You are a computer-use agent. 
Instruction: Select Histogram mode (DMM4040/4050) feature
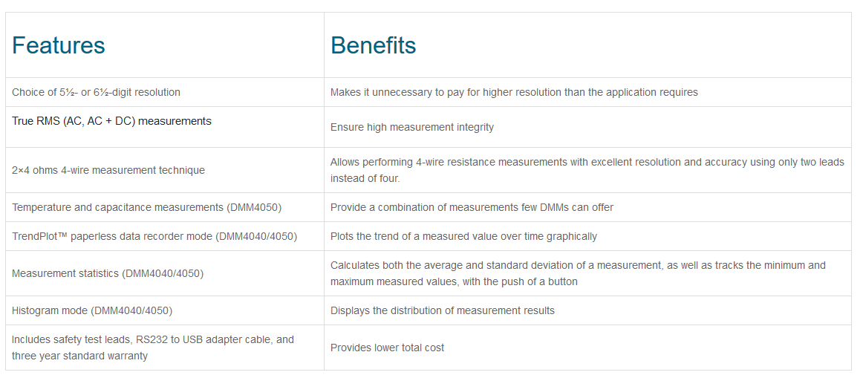coord(92,311)
